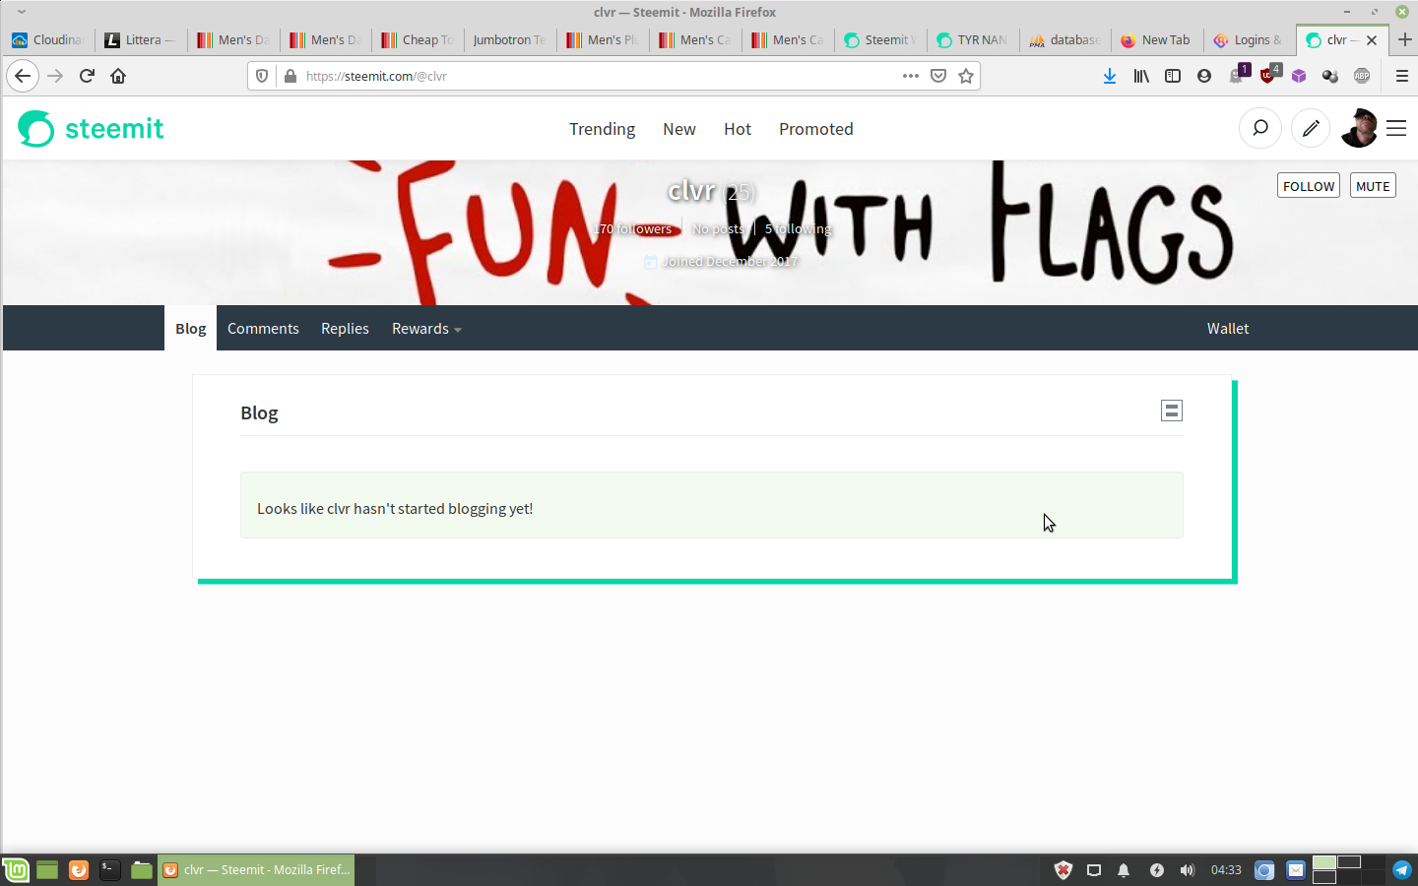Viewport: 1418px width, 886px height.
Task: Open the Steemit hamburger side menu
Action: coord(1396,128)
